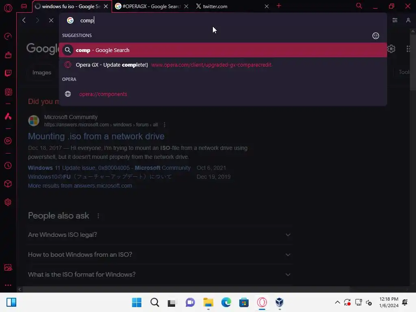The width and height of the screenshot is (416, 312).
Task: Open the CPU chip icon in sidebar
Action: (x=8, y=92)
